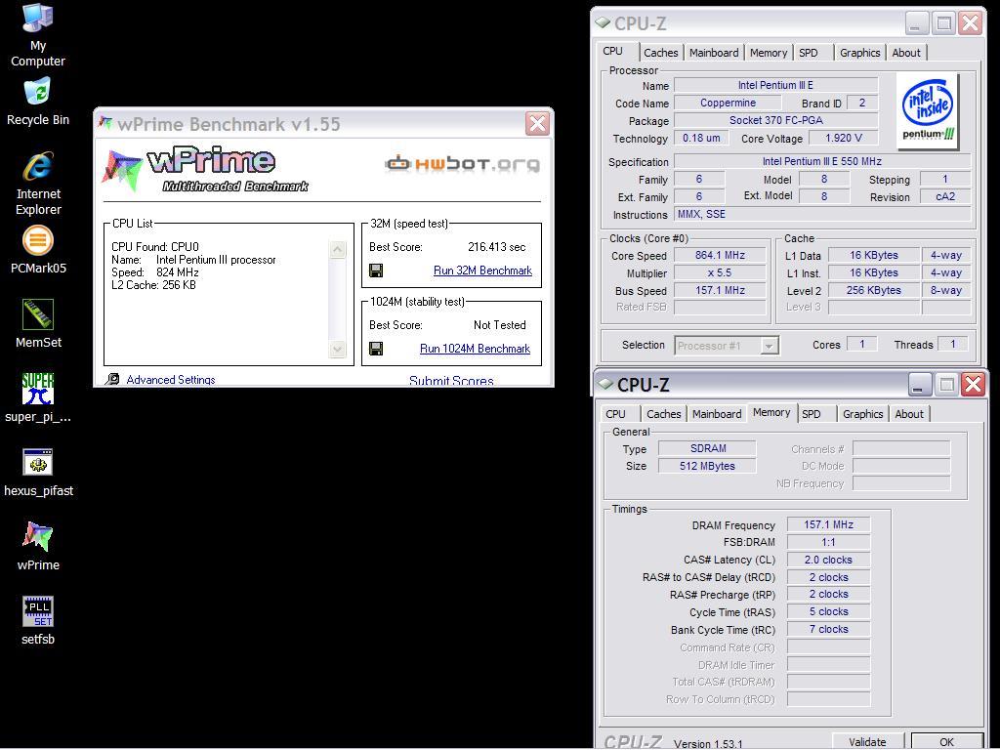Click the lower CPU-Z window title icon

pos(605,384)
